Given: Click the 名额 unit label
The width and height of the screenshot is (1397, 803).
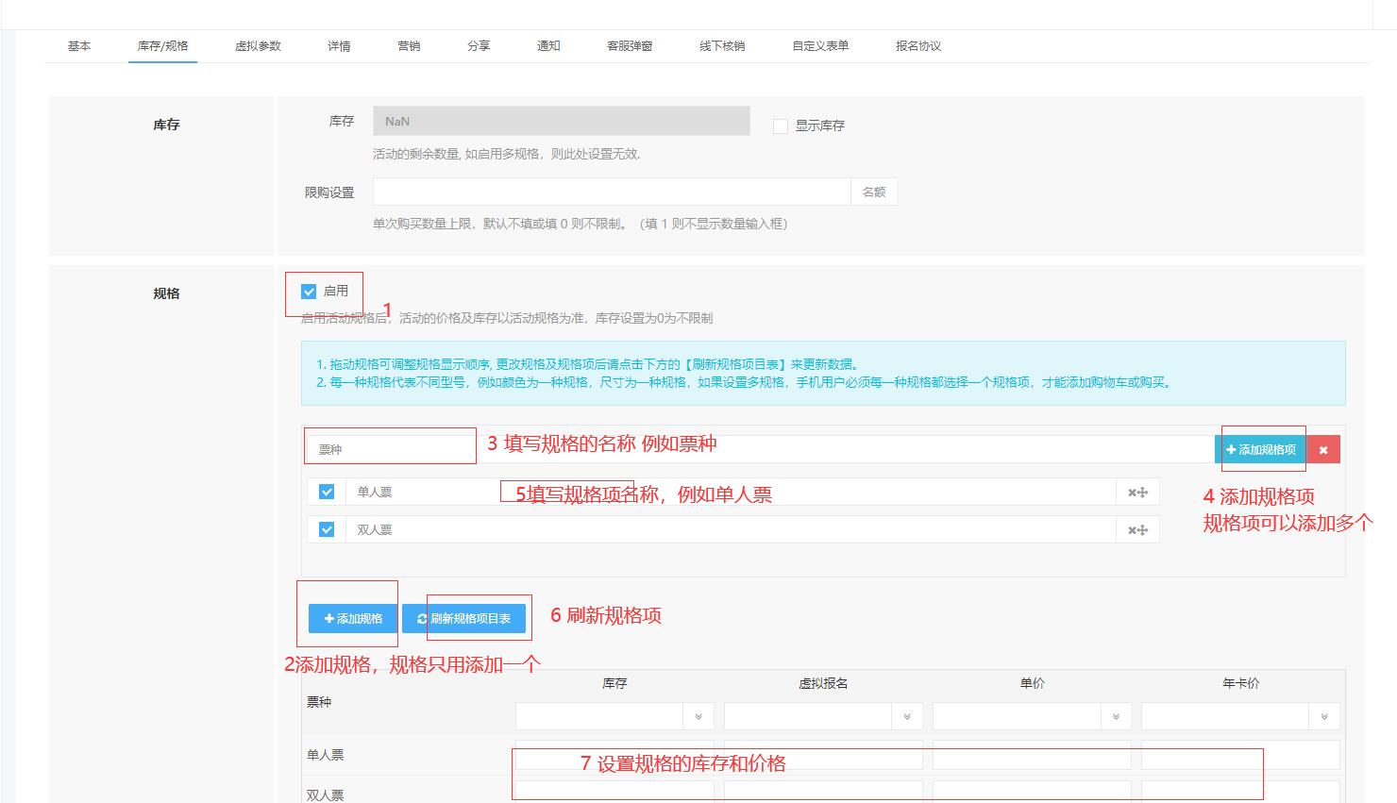Looking at the screenshot, I should click(874, 192).
